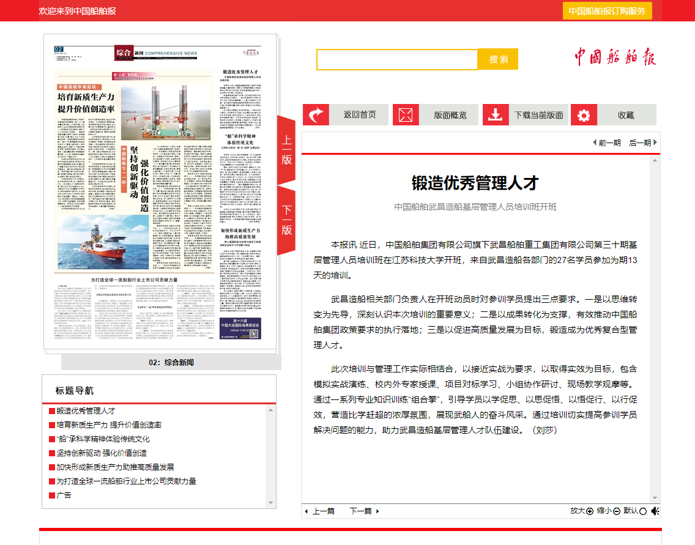Click the speaker read-aloud icon
The height and width of the screenshot is (545, 695).
tap(655, 511)
